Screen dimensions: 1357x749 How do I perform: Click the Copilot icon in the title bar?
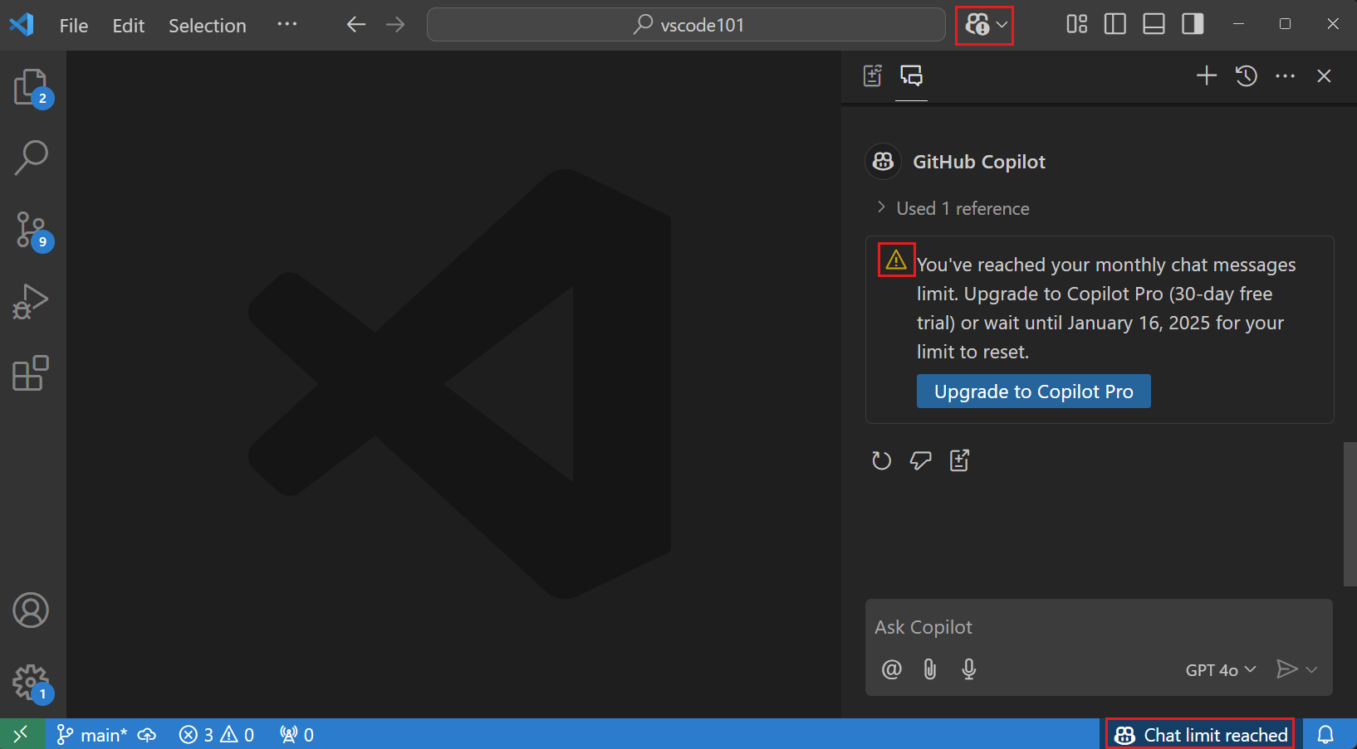pos(978,25)
